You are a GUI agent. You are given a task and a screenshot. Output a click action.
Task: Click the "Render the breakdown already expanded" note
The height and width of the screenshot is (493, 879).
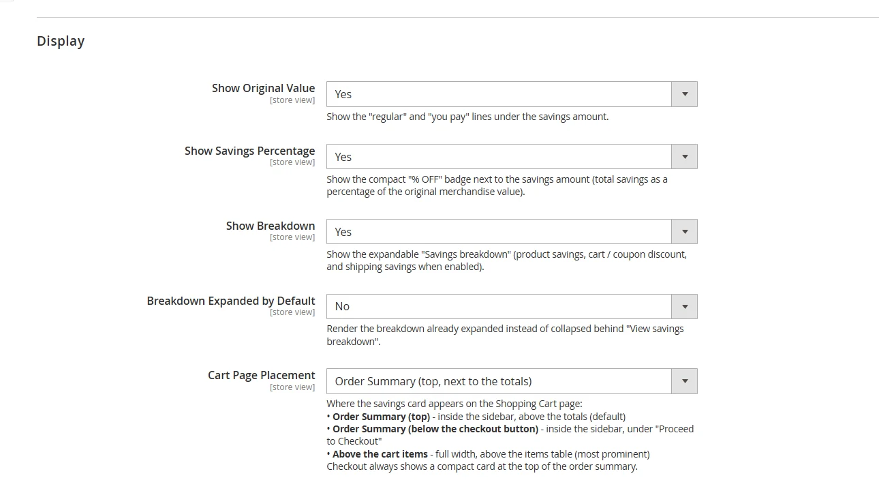point(505,335)
